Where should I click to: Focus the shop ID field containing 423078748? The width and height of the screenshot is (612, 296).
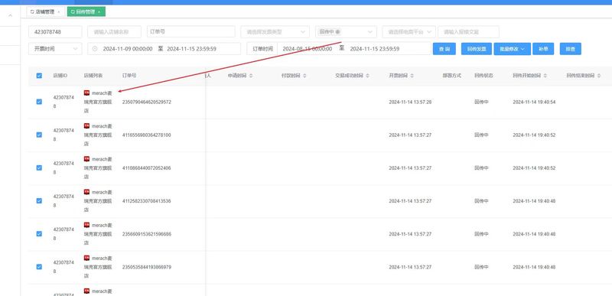(55, 31)
